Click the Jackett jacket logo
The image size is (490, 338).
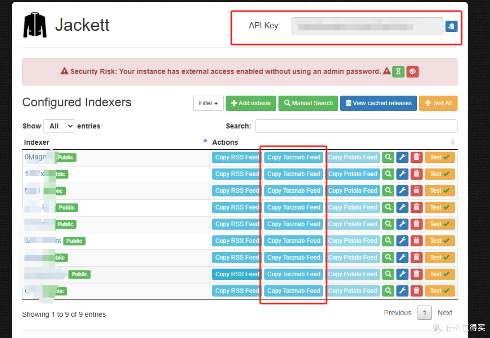35,25
